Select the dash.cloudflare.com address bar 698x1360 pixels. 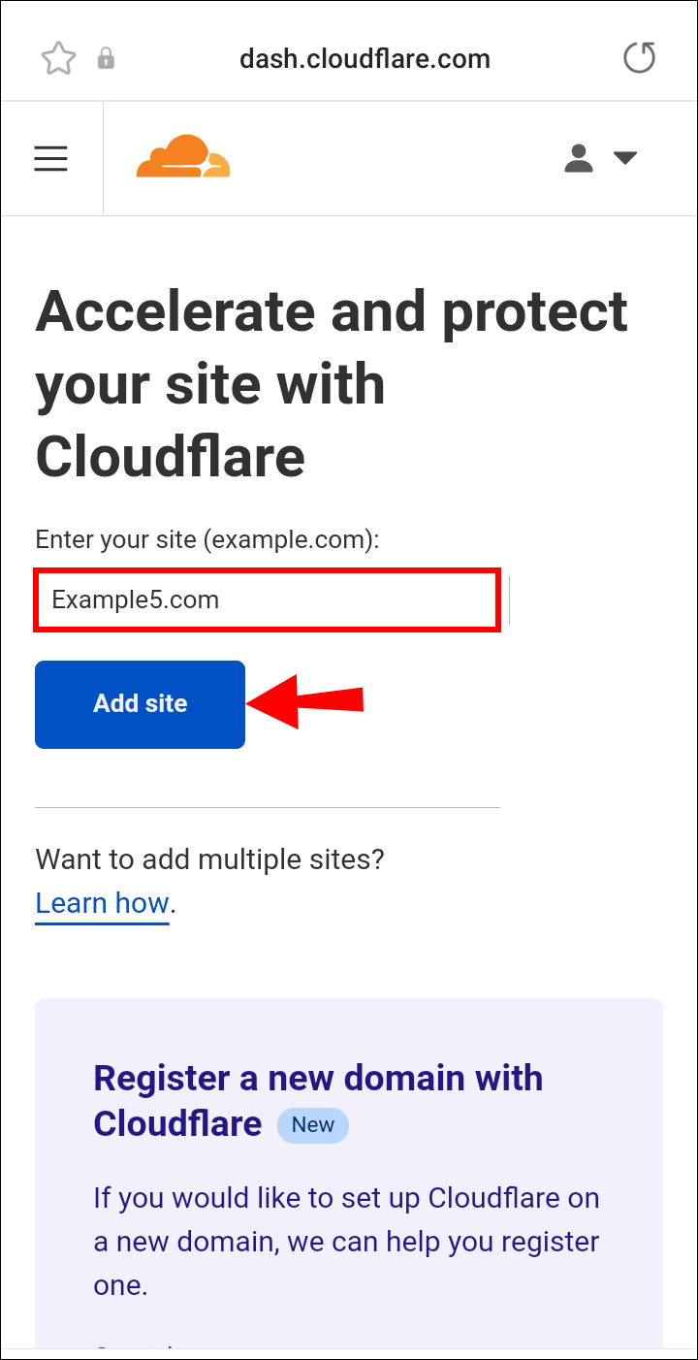pyautogui.click(x=365, y=59)
